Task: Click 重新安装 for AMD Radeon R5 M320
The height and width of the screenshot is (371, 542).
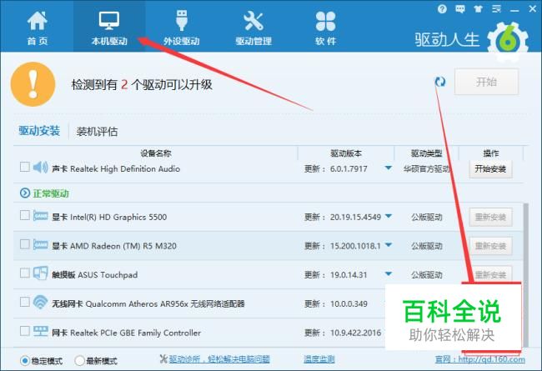Action: pyautogui.click(x=490, y=246)
